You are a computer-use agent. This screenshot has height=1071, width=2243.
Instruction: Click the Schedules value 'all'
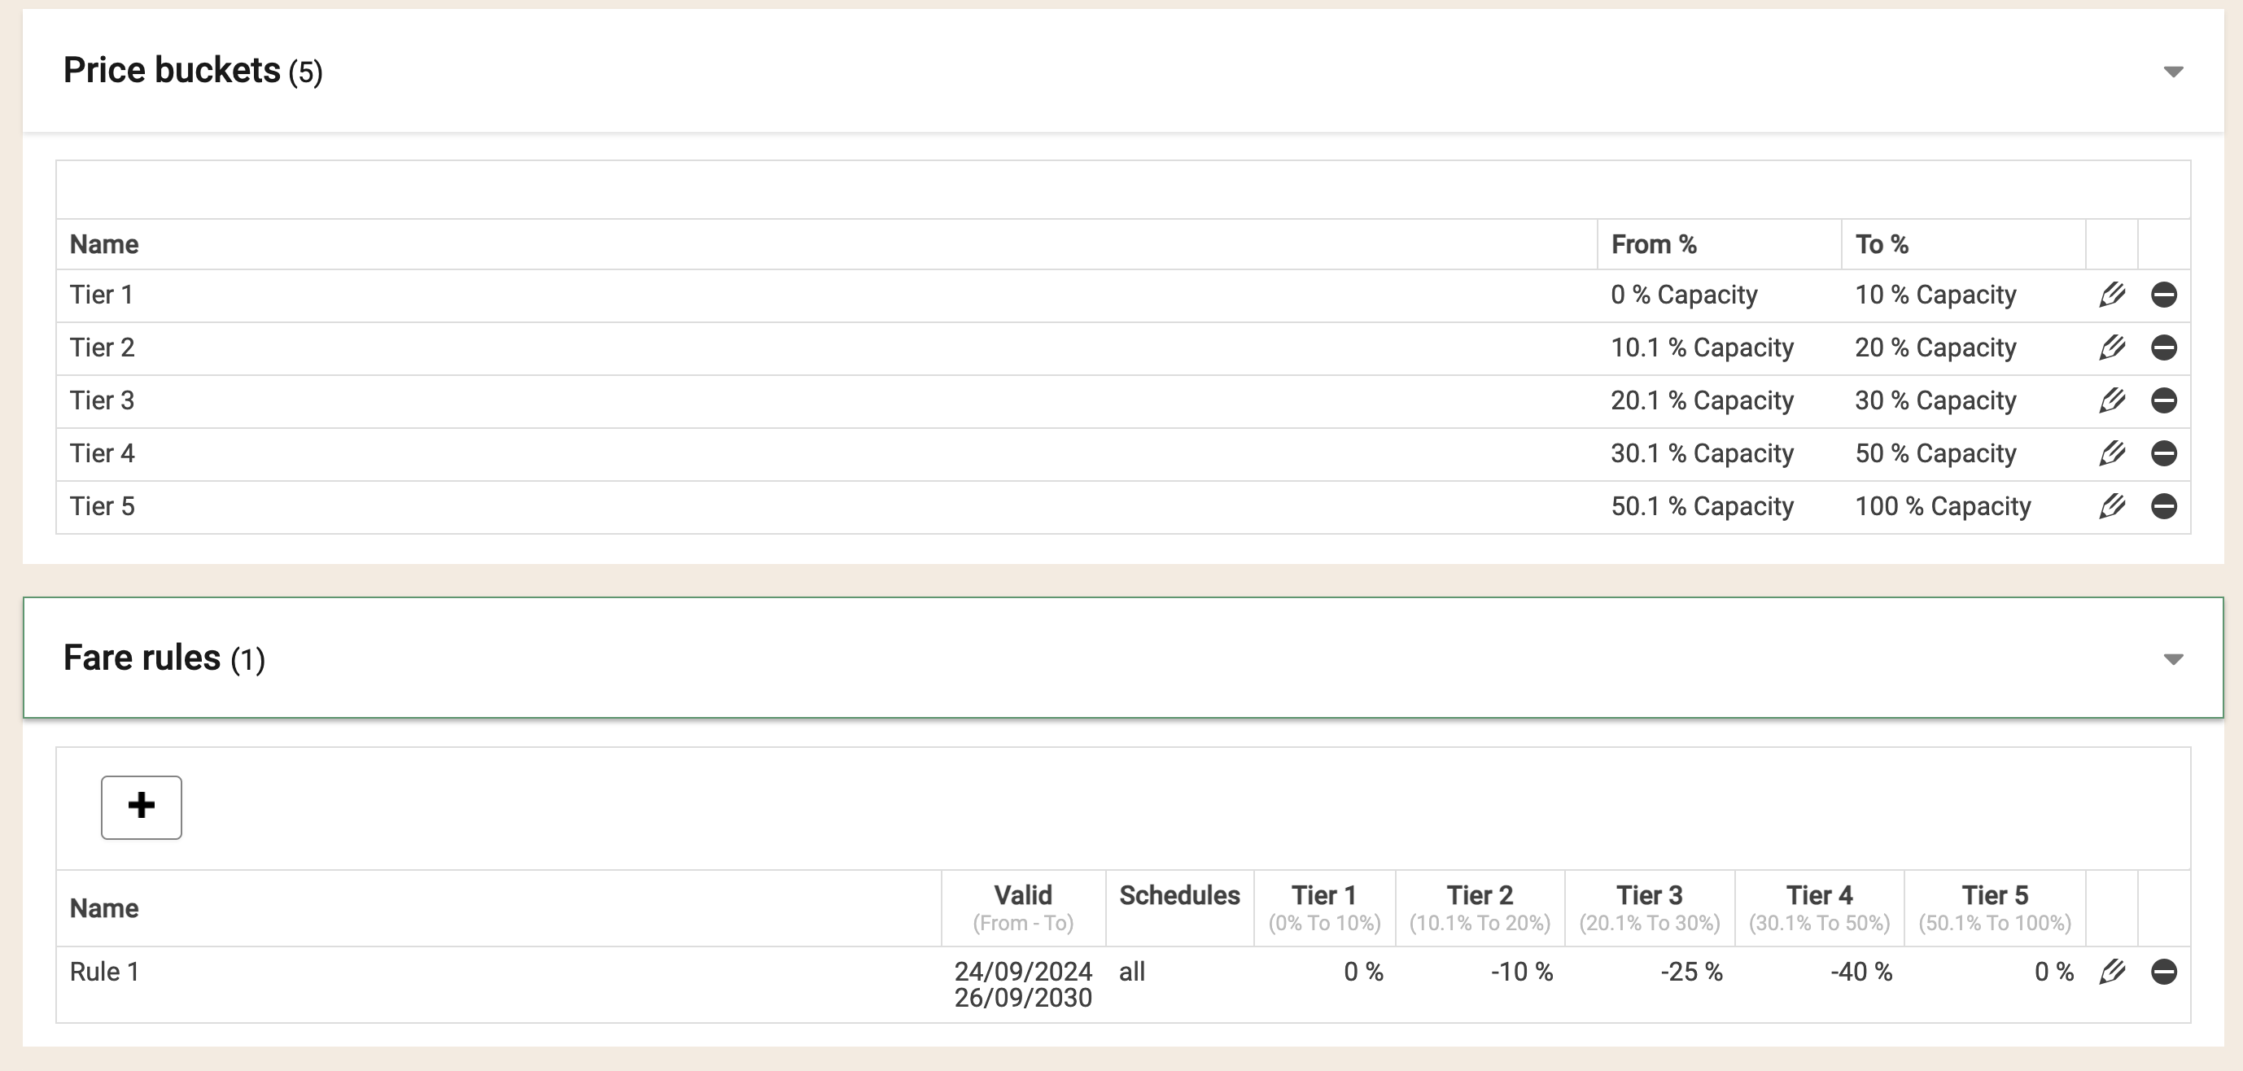click(x=1132, y=972)
